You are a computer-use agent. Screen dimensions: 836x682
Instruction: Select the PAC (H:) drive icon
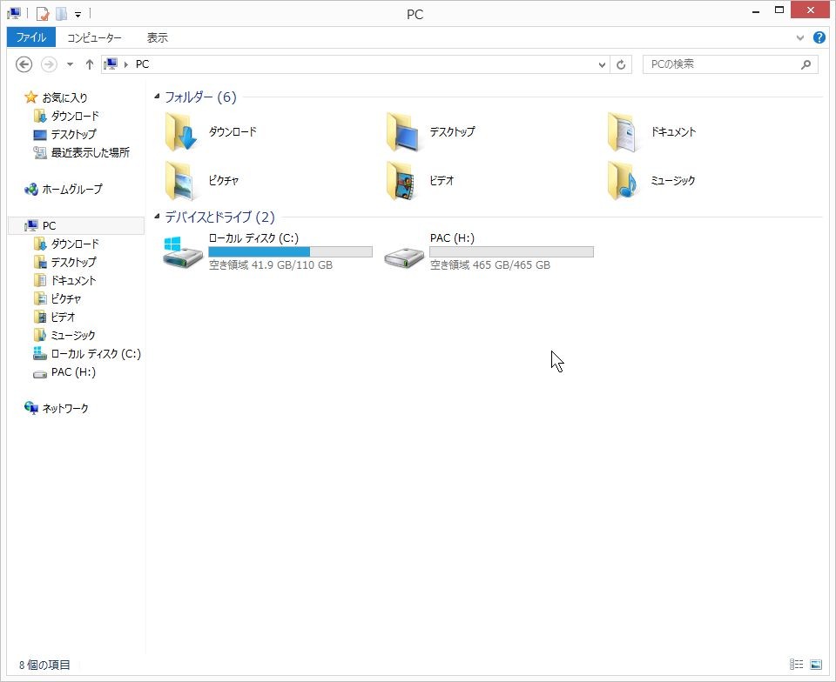(x=404, y=257)
